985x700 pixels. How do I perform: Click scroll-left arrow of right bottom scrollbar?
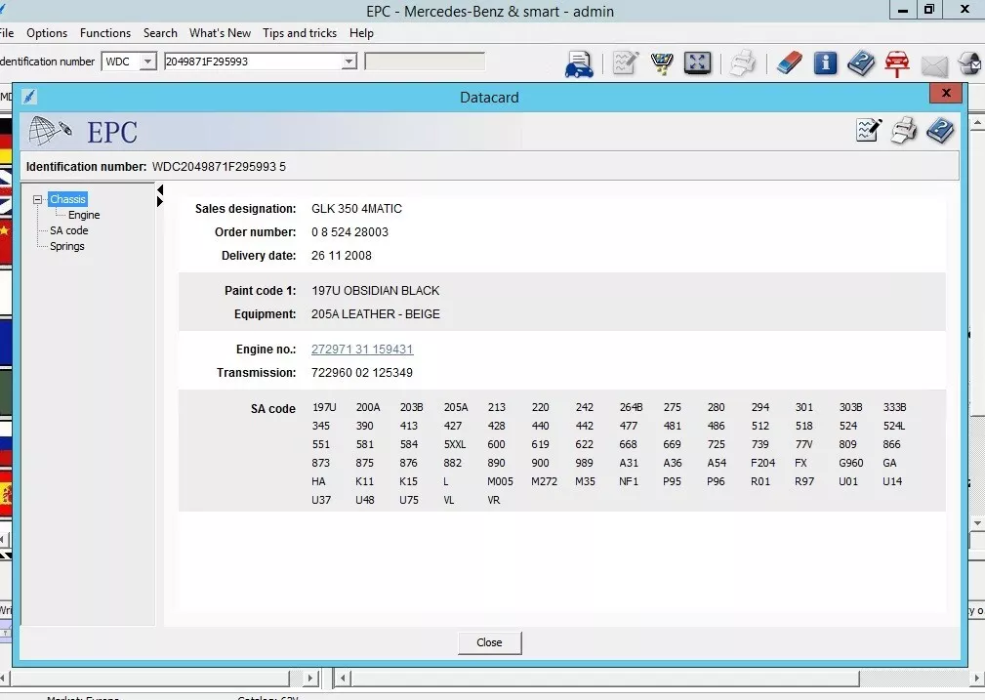click(343, 678)
